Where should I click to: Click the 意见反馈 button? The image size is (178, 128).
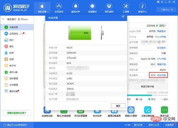(x=138, y=125)
